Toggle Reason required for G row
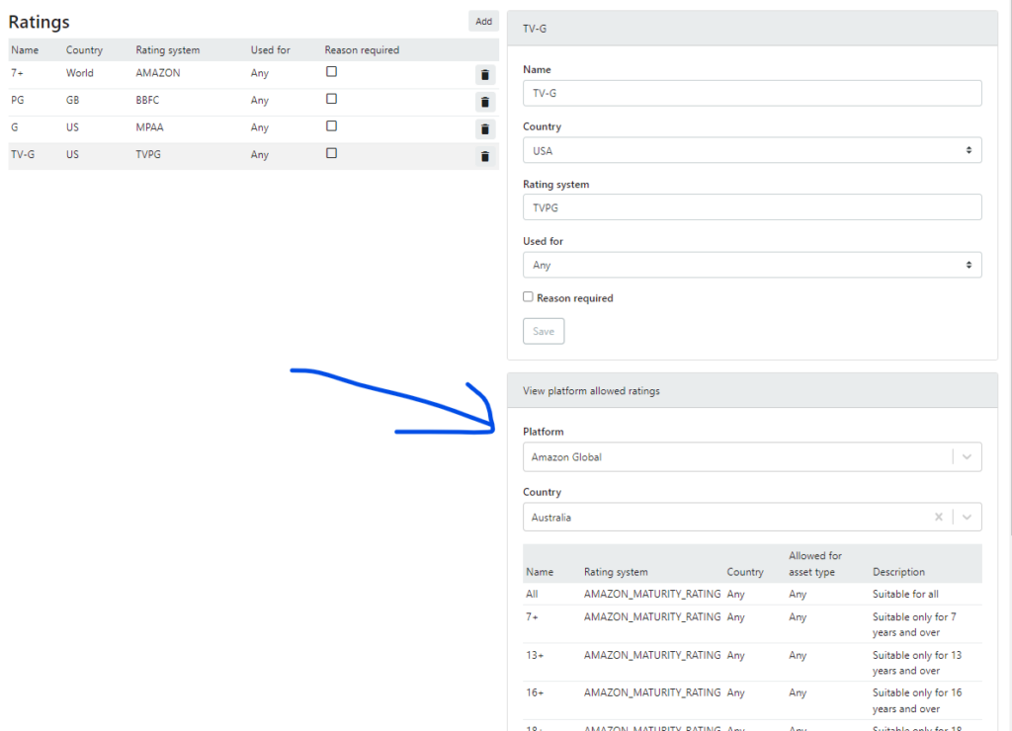This screenshot has width=1012, height=731. (x=332, y=126)
